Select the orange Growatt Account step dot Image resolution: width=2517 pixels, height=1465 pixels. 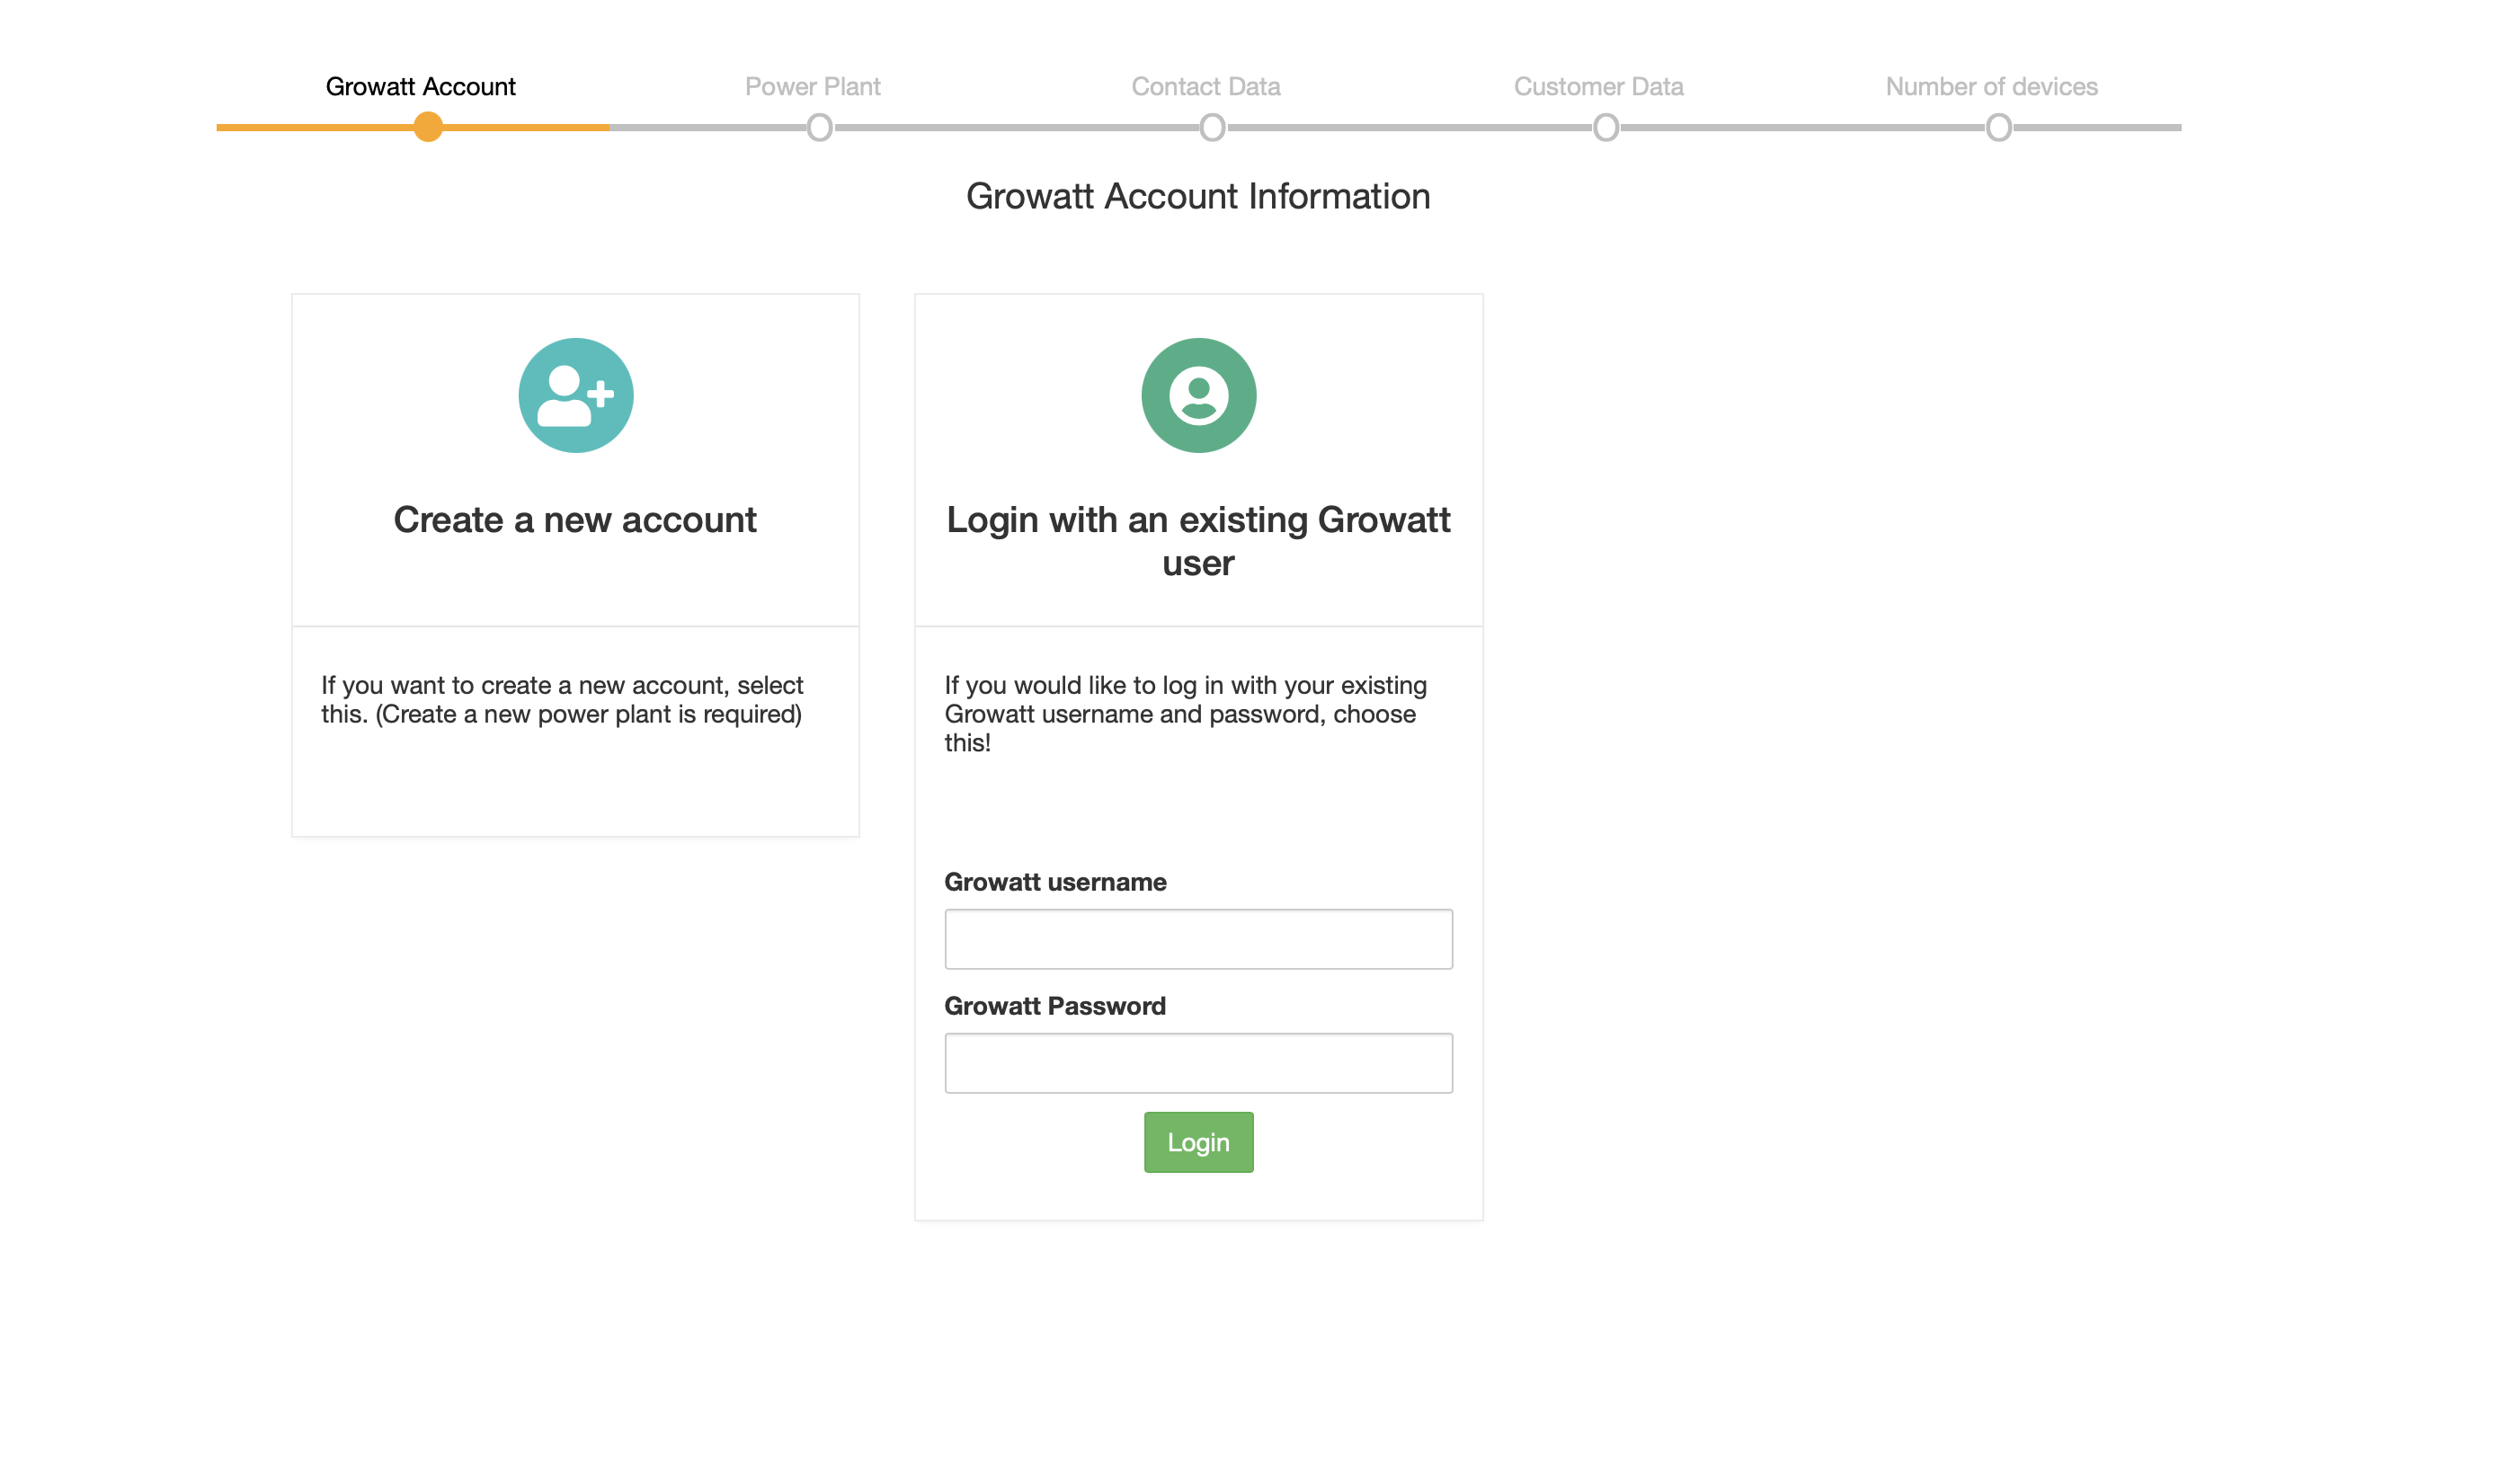click(428, 128)
